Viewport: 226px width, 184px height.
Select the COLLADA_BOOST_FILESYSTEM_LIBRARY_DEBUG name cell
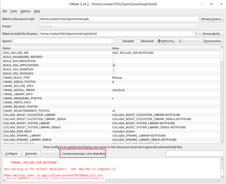(x=35, y=119)
